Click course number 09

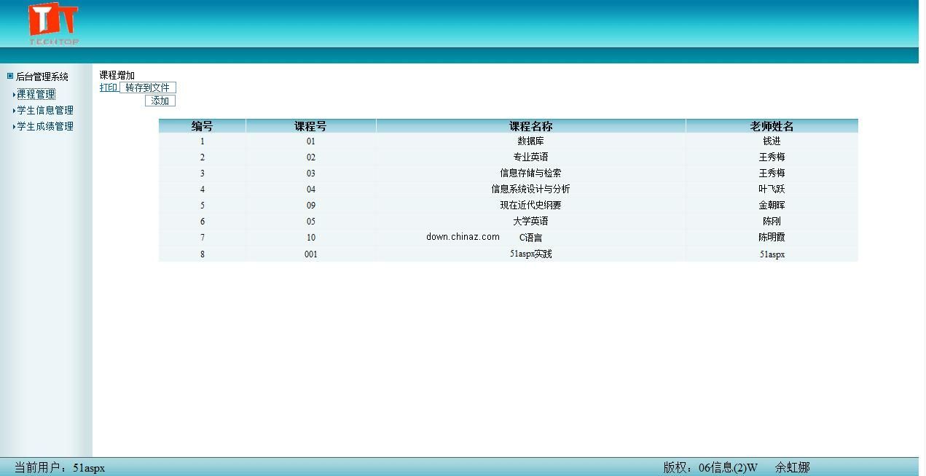tap(311, 206)
